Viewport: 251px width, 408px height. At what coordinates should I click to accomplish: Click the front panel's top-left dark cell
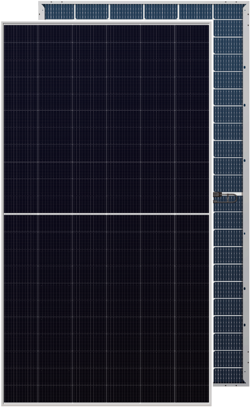point(21,34)
